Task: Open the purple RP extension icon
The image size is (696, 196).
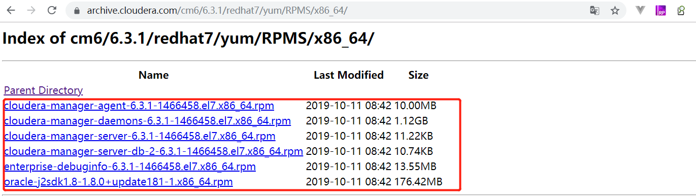Action: tap(660, 11)
